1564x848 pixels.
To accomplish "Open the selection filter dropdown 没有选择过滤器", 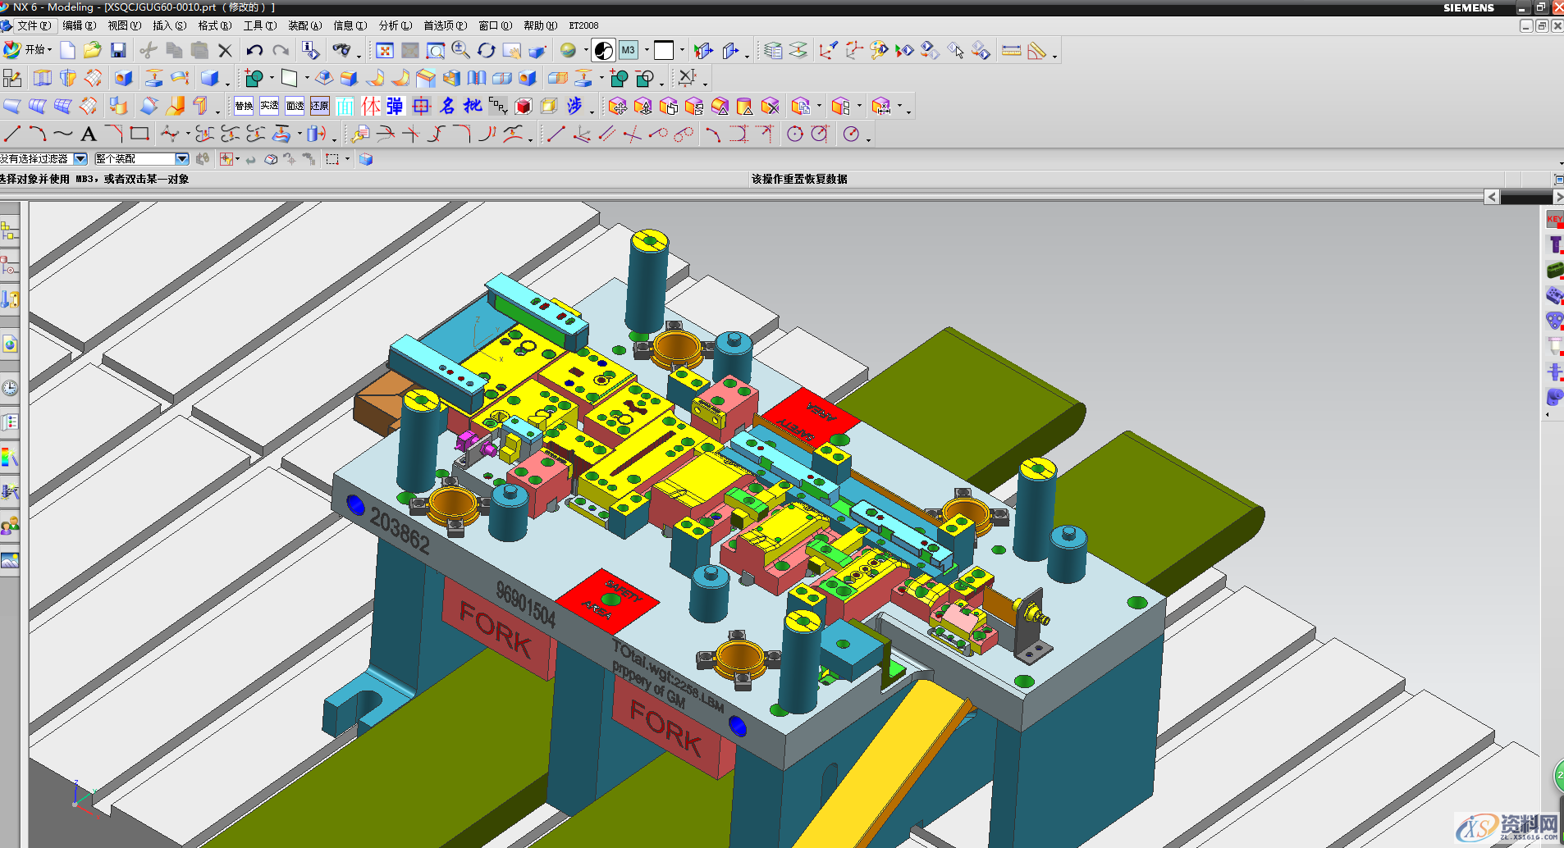I will coord(80,159).
